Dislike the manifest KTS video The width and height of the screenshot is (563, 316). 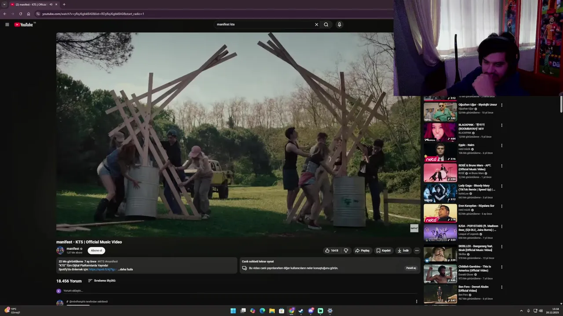pos(346,251)
